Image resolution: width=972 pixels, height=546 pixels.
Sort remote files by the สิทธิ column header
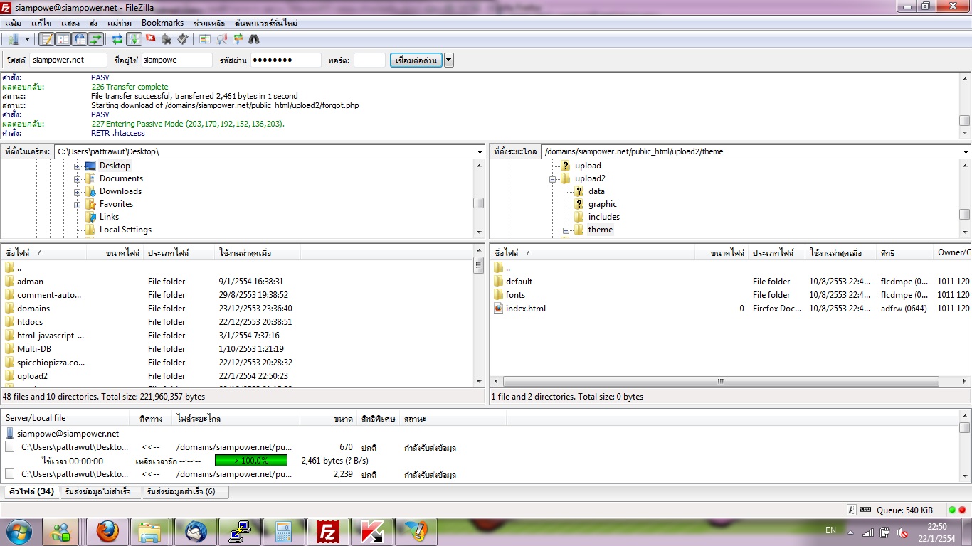pyautogui.click(x=904, y=253)
